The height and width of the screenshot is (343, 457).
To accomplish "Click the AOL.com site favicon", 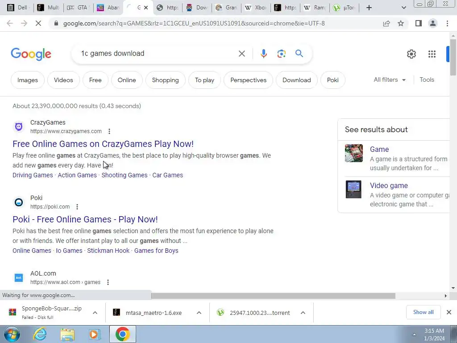I will (19, 278).
